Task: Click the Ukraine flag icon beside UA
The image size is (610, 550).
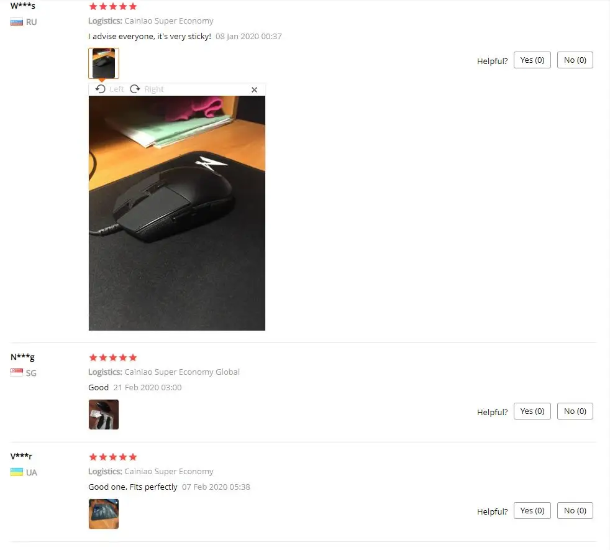Action: (17, 472)
